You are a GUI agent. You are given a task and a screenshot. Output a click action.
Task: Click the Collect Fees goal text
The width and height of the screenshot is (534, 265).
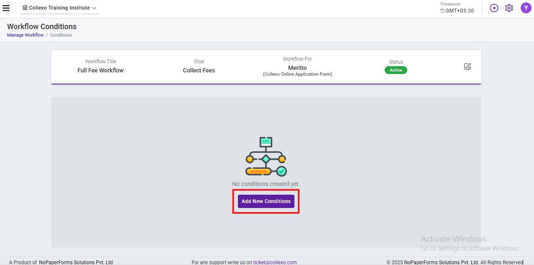(199, 70)
